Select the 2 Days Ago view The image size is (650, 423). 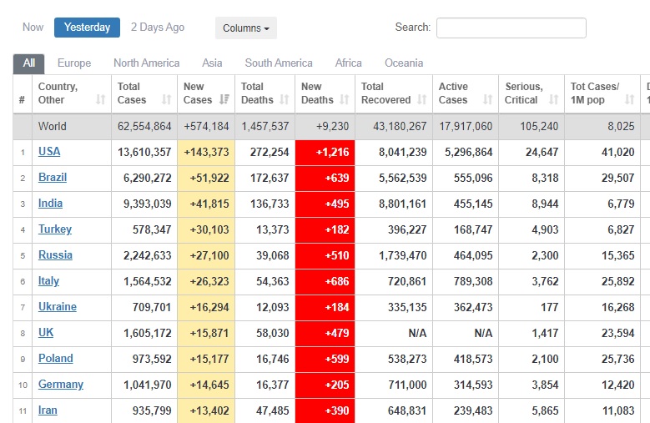click(x=158, y=28)
